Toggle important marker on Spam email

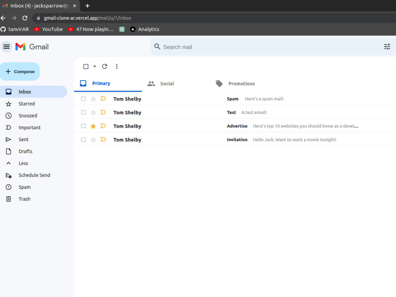[x=103, y=98]
